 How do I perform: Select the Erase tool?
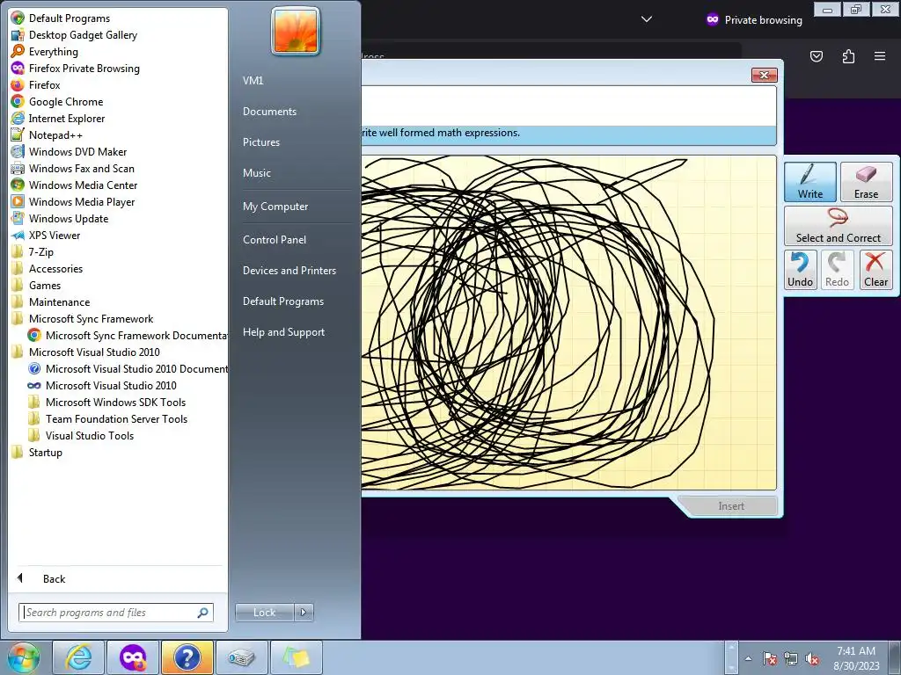click(866, 181)
